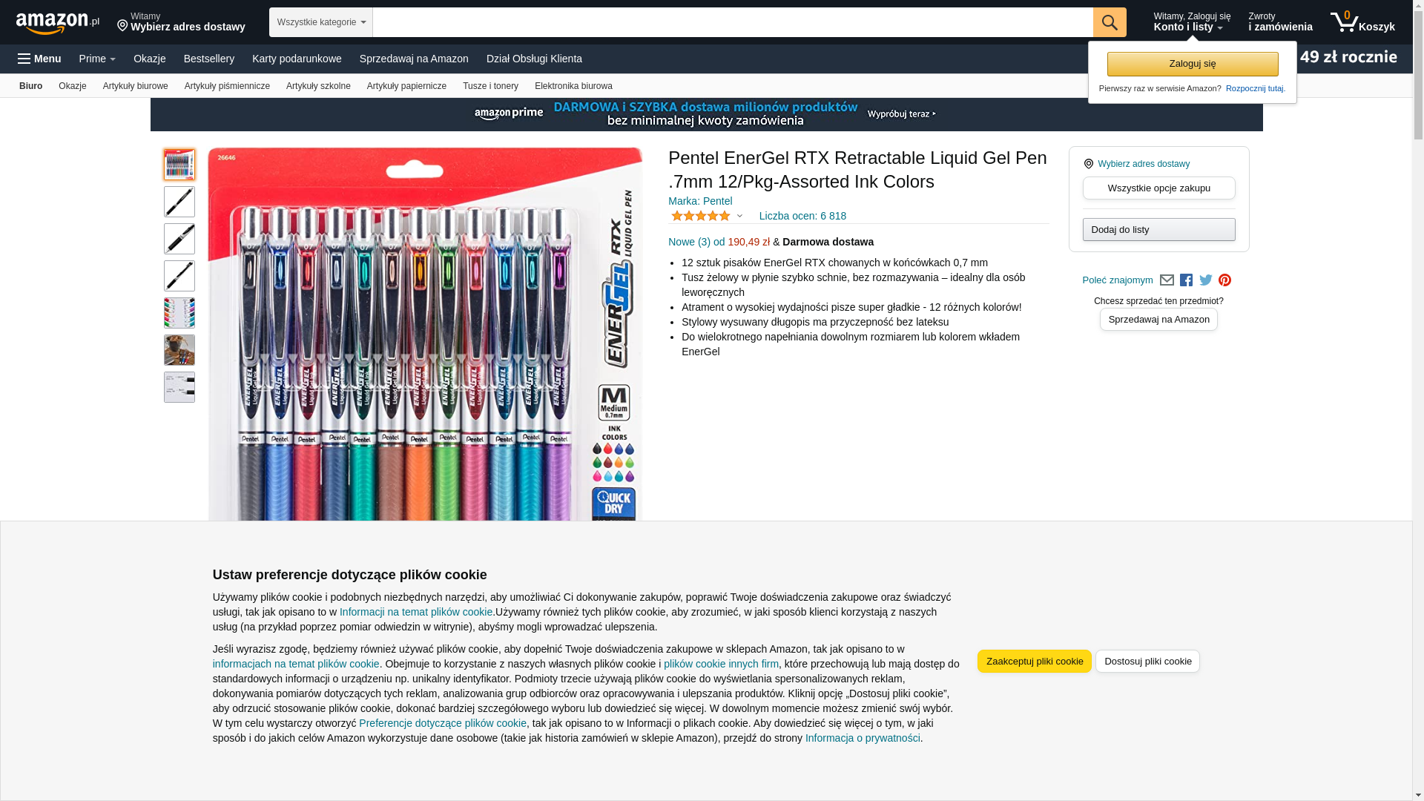The image size is (1424, 801).
Task: Click the Dostosuj pliki cookie button
Action: point(1147,662)
